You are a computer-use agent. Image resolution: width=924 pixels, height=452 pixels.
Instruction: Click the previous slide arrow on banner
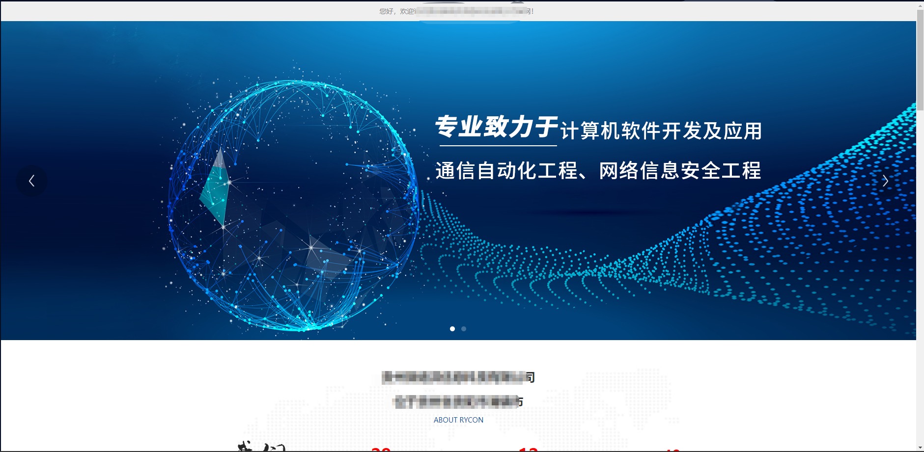[x=31, y=181]
